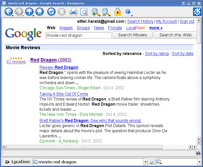Click the Search Movies button
This screenshot has height=167, width=203.
pyautogui.click(x=133, y=35)
